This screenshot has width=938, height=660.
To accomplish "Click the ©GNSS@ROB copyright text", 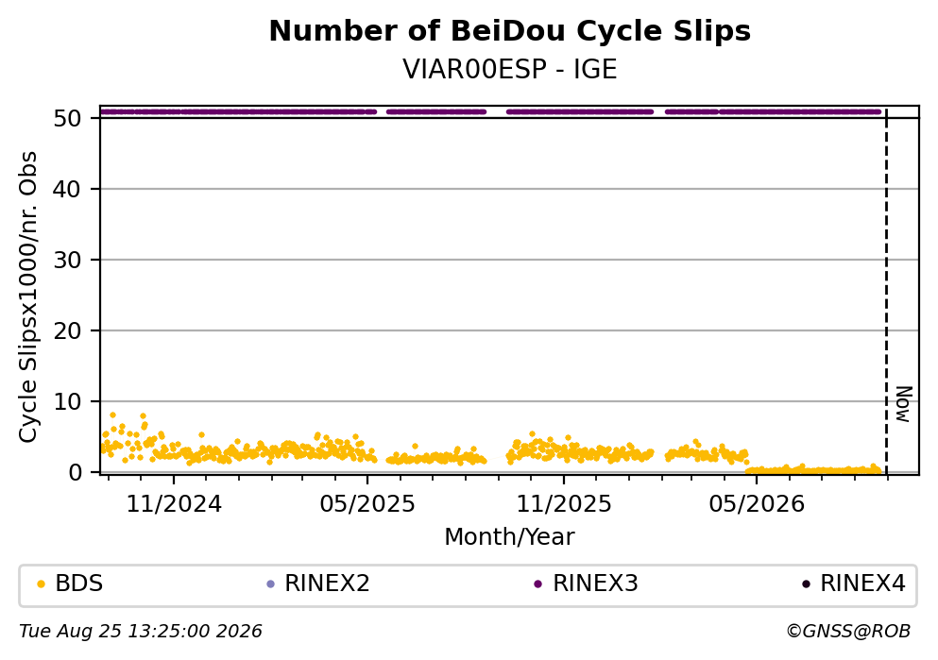I will pyautogui.click(x=848, y=632).
